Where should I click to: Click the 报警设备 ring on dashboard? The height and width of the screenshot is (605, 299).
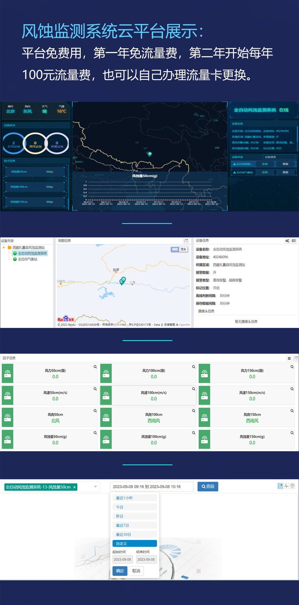tap(57, 144)
